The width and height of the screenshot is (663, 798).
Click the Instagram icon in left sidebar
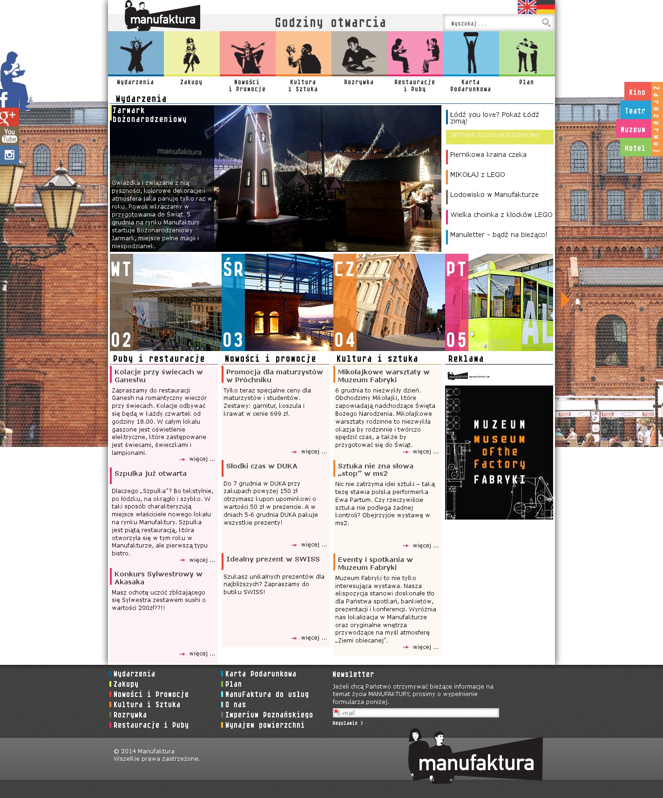(9, 155)
